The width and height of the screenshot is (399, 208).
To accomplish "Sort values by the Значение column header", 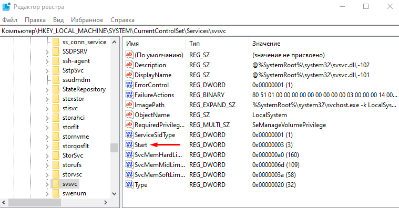I will point(324,44).
